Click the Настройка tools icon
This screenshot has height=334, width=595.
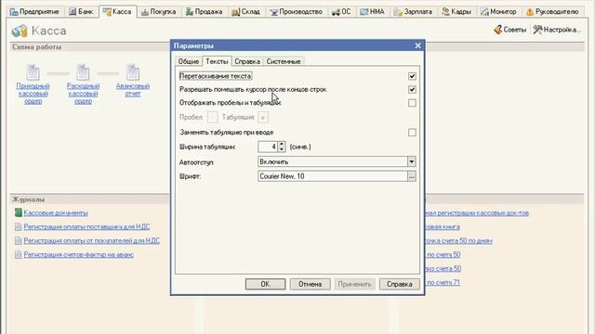537,30
